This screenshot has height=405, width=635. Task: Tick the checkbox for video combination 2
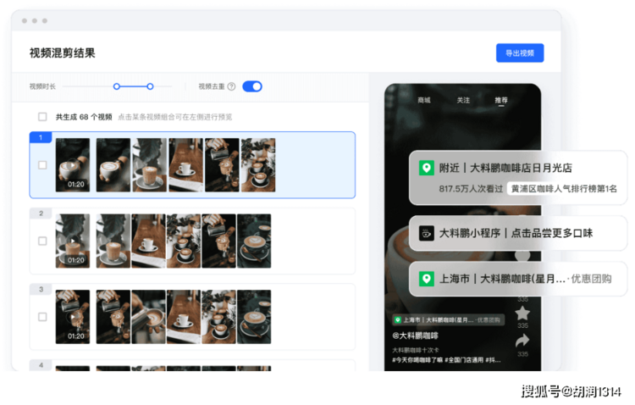coord(42,241)
